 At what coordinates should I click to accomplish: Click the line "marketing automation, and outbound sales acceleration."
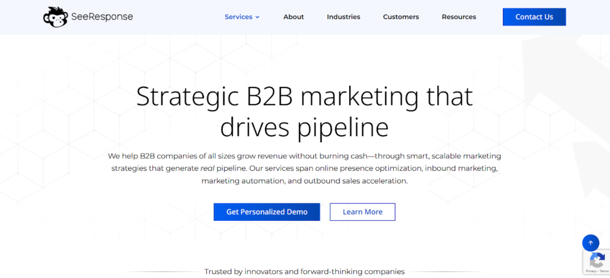[304, 181]
